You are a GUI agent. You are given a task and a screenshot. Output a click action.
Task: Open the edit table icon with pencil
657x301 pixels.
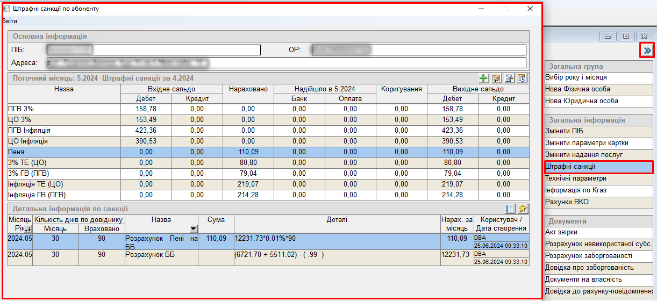(x=497, y=78)
